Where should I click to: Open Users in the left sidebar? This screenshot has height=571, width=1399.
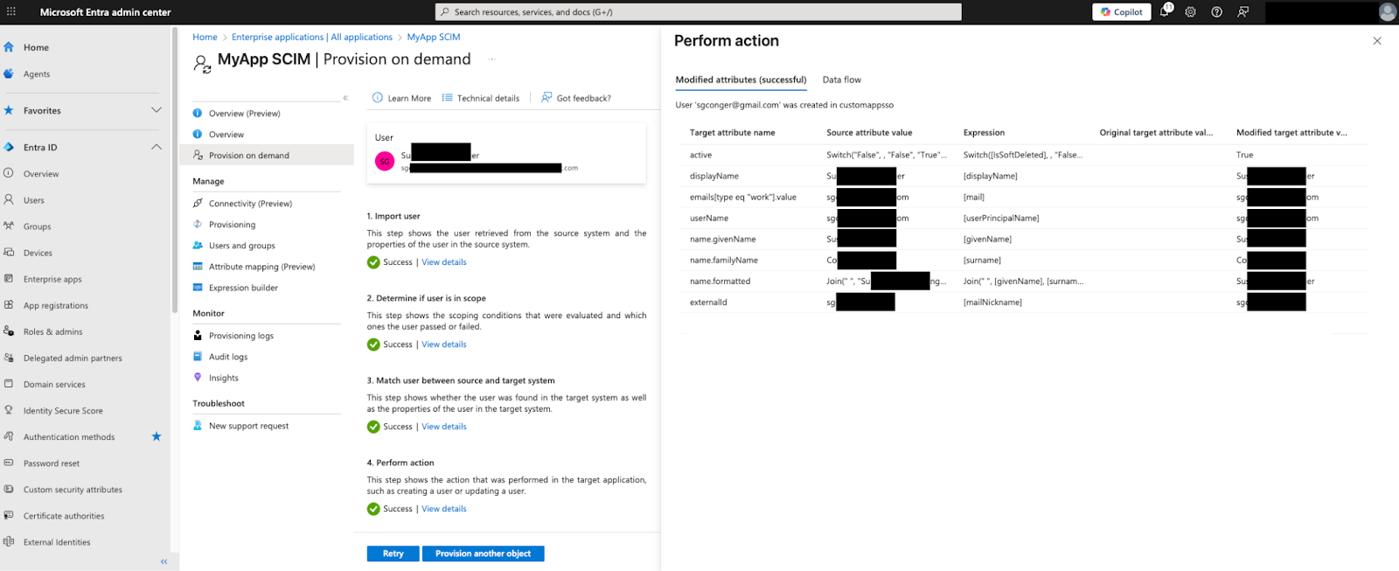(33, 200)
